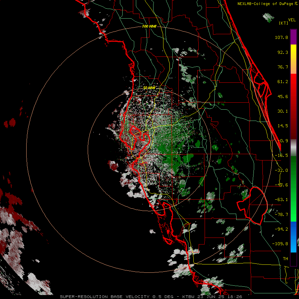Click the purple segment of the velocity color bar
299x299 pixels.
click(x=293, y=37)
